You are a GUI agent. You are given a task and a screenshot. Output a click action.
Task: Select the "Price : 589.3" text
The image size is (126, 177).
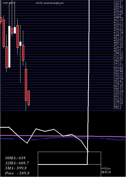click(17, 173)
